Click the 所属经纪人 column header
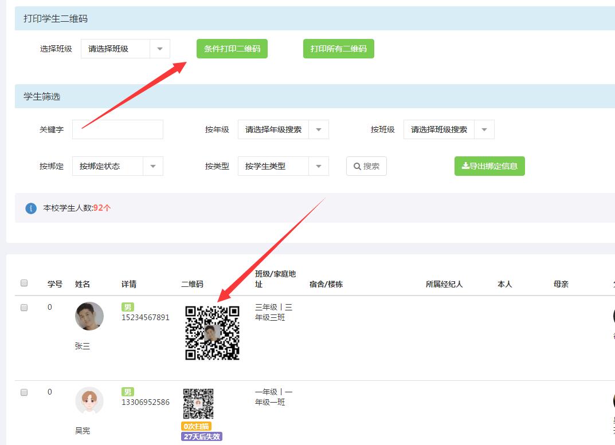 (444, 284)
